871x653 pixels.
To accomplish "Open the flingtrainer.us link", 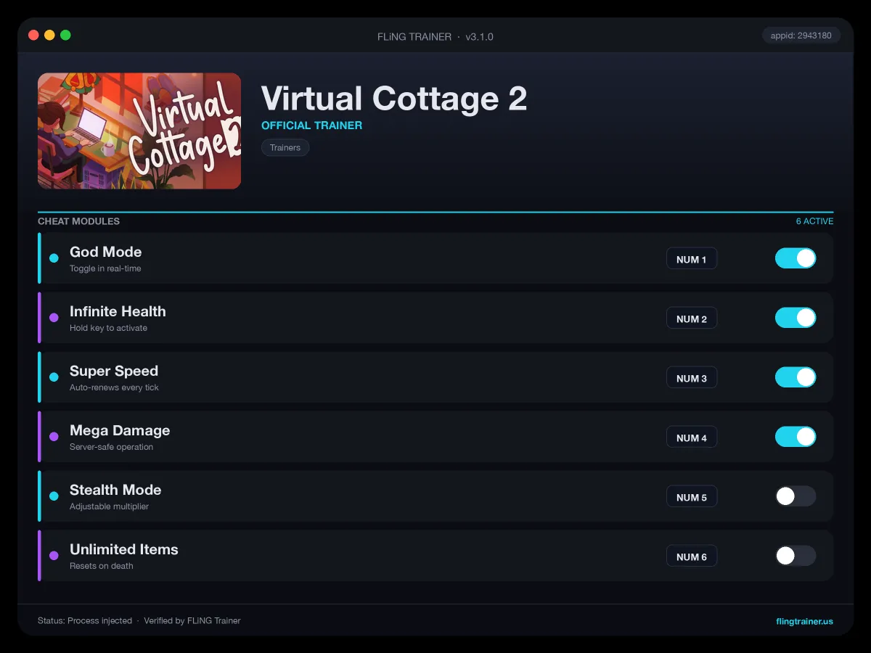I will tap(804, 621).
